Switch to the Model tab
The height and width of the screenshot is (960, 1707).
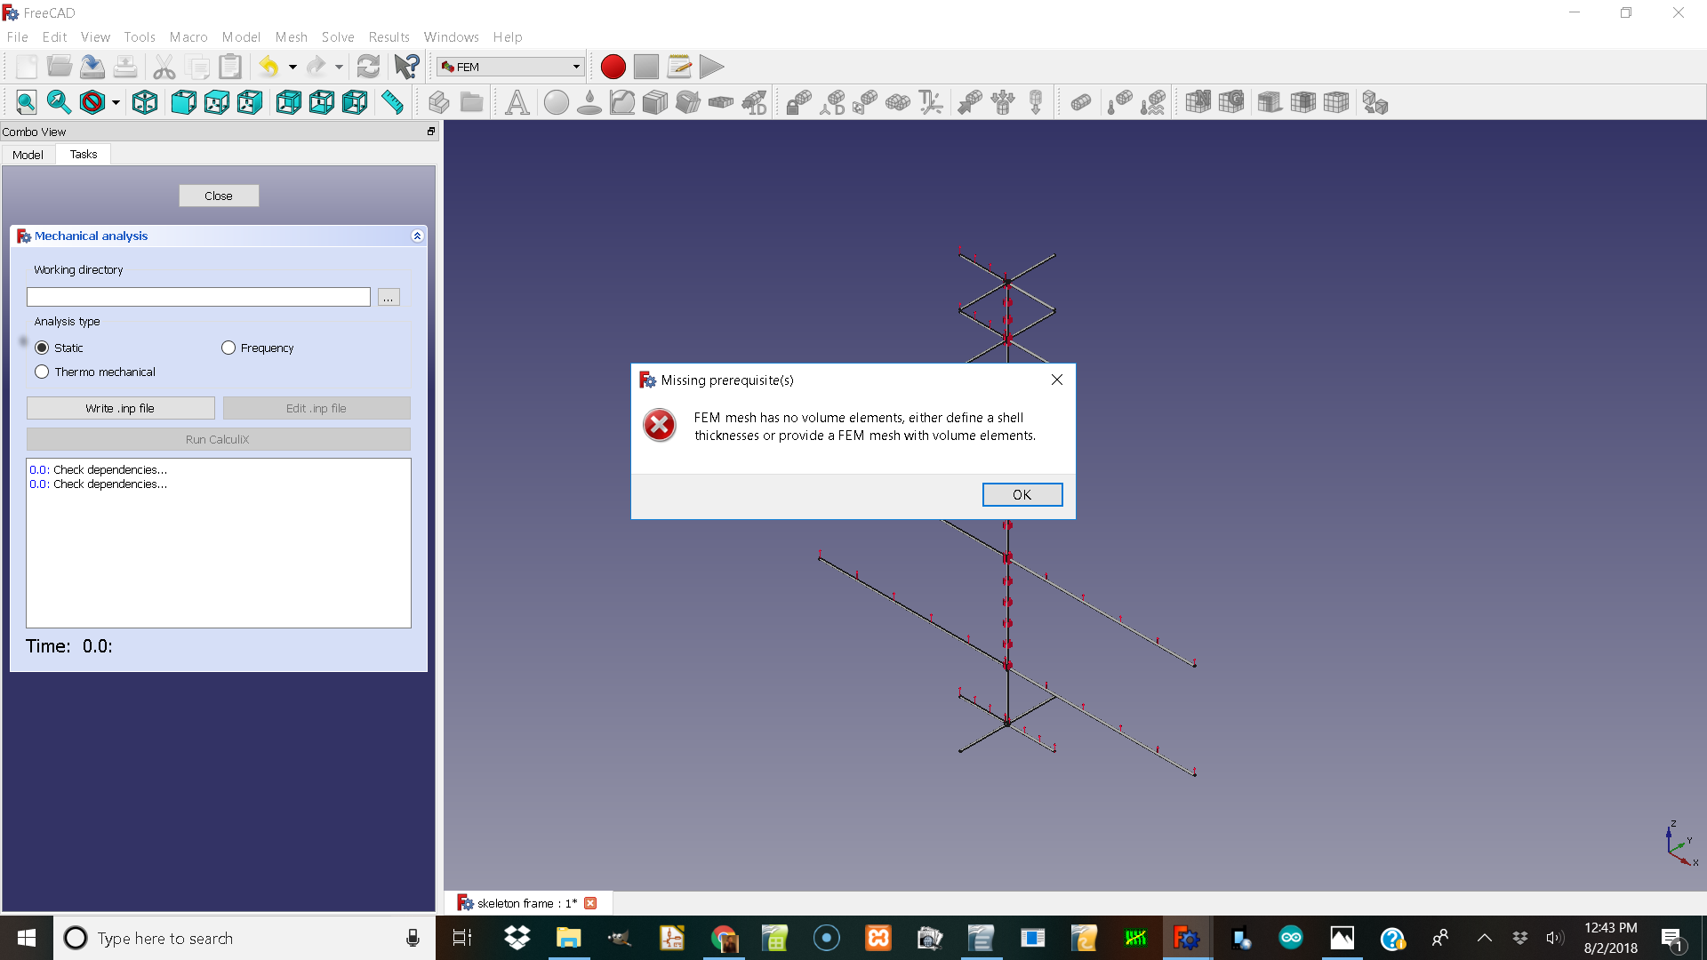pyautogui.click(x=28, y=155)
